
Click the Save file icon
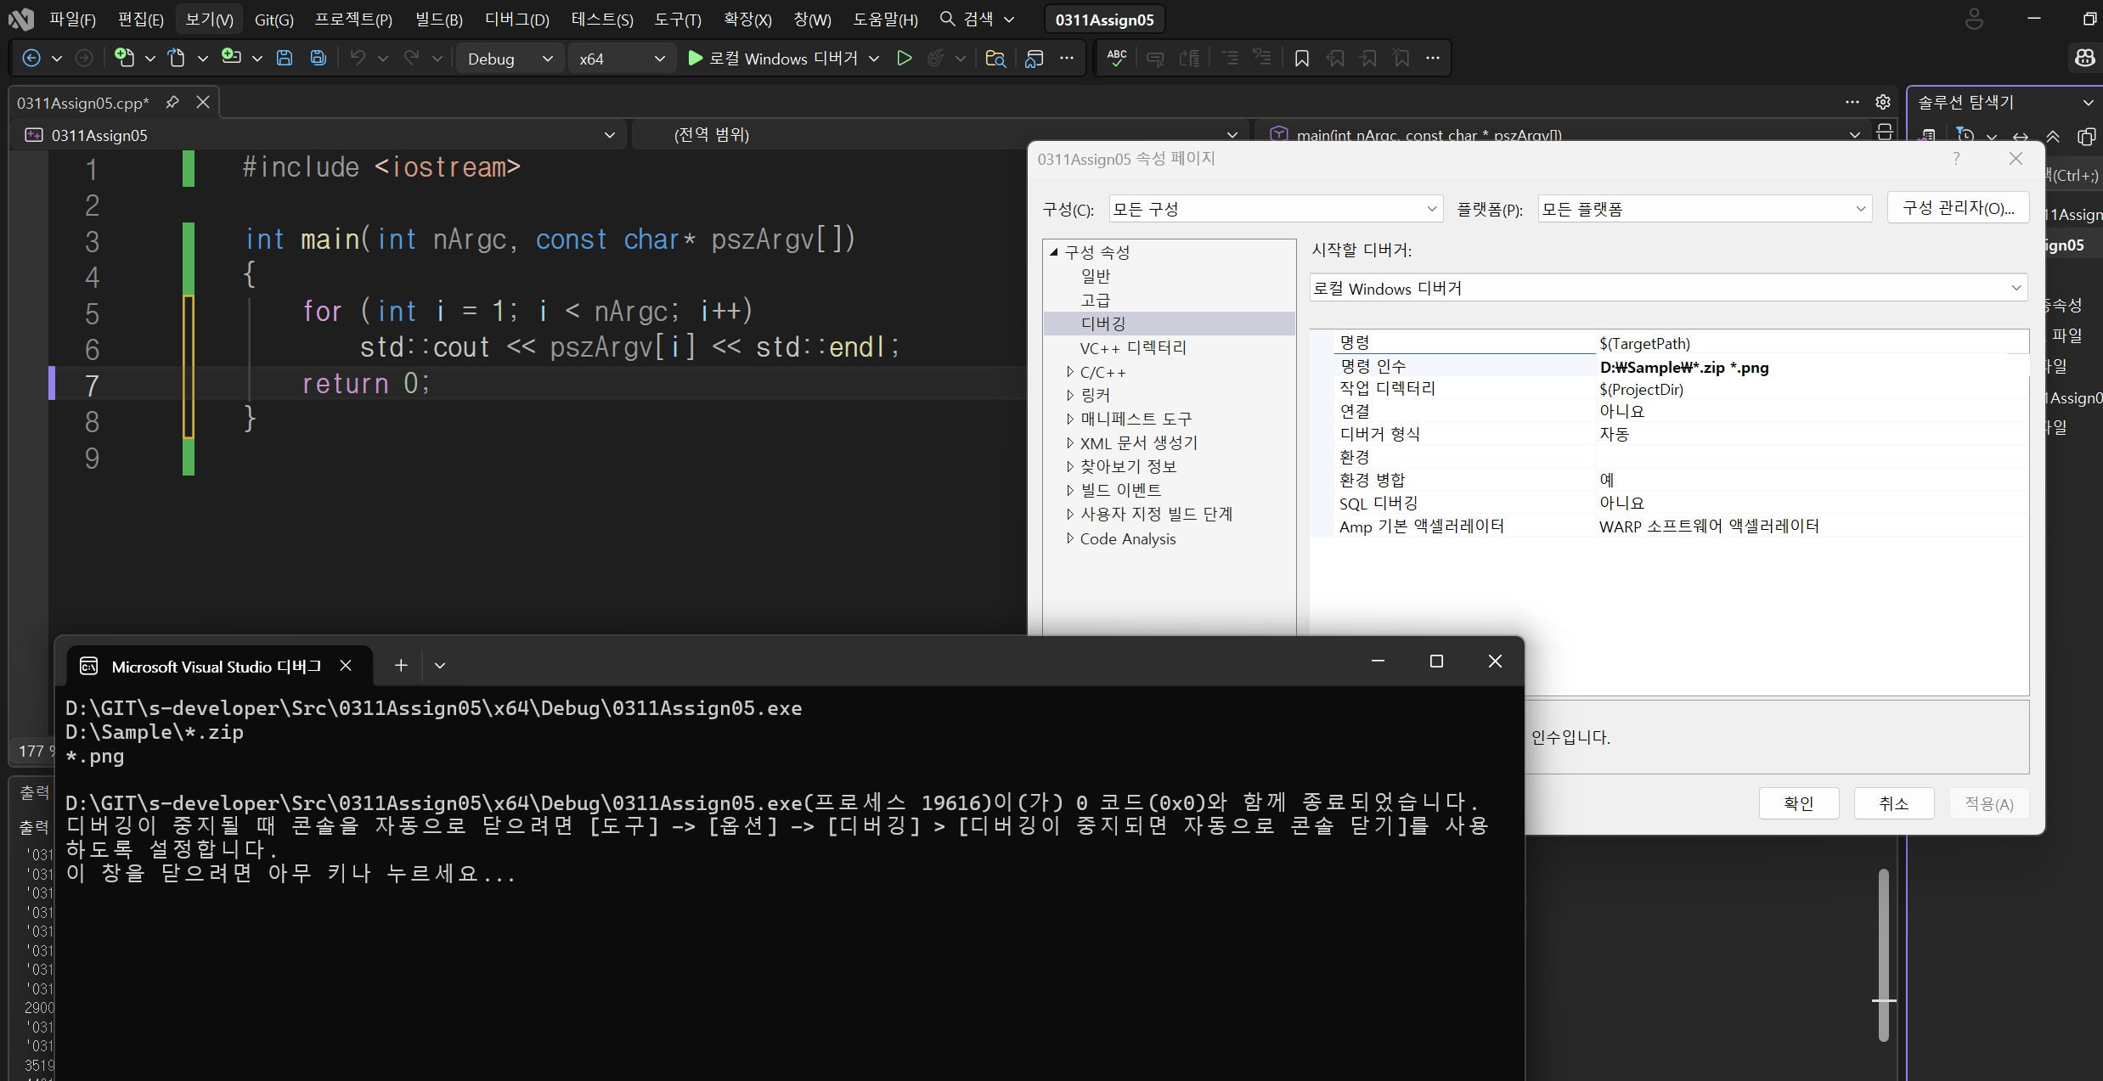coord(285,59)
